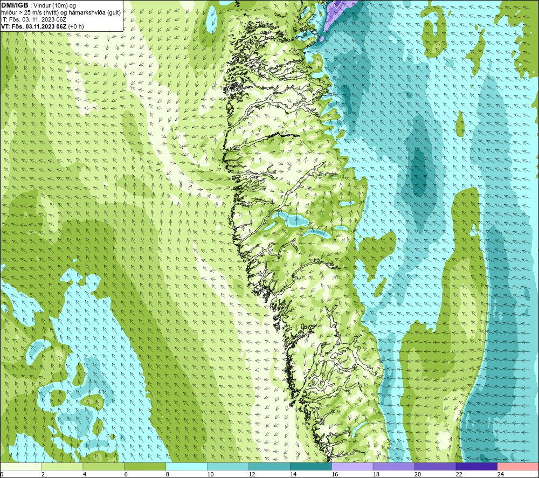Click the legend scale label '4'
The height and width of the screenshot is (478, 539).
[85, 474]
